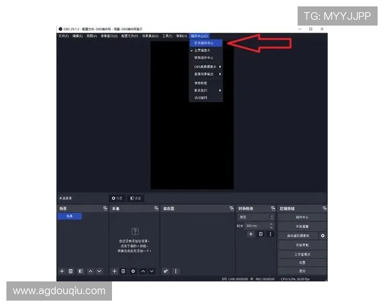Click virtual camera settings gear icon

click(x=323, y=236)
